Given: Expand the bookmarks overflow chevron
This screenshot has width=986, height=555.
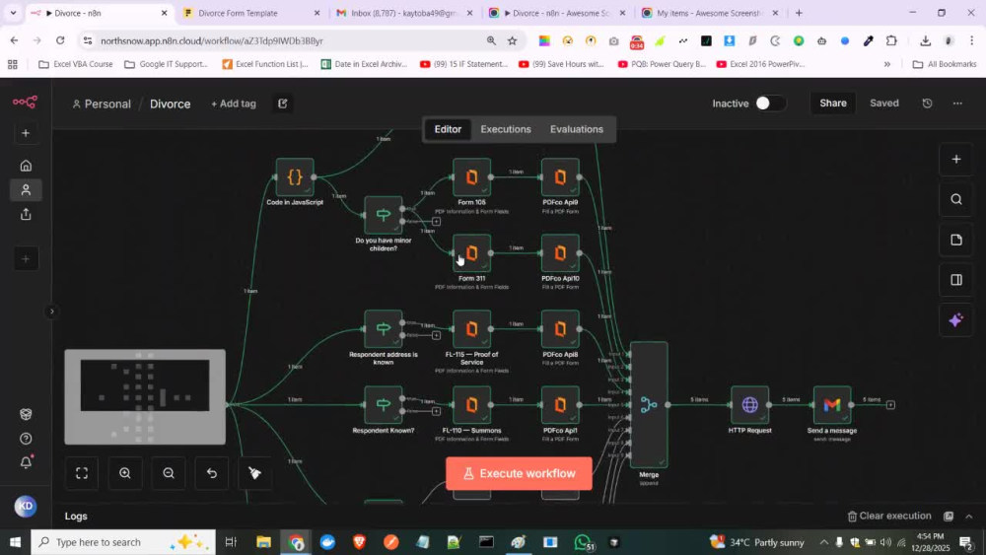Looking at the screenshot, I should pyautogui.click(x=886, y=64).
